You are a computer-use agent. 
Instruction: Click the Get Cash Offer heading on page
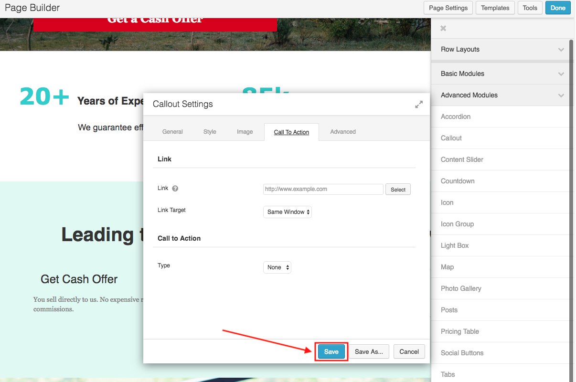(79, 279)
